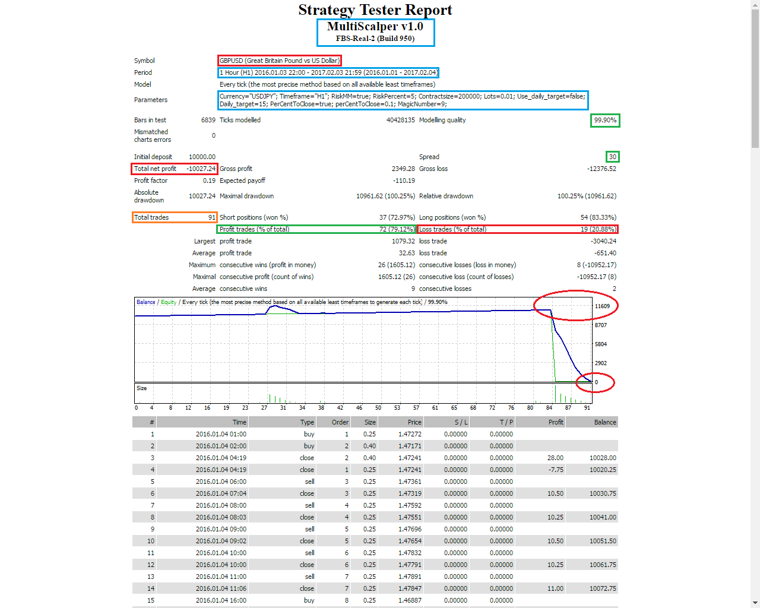Click the 1 Hour (H1) period value

328,72
